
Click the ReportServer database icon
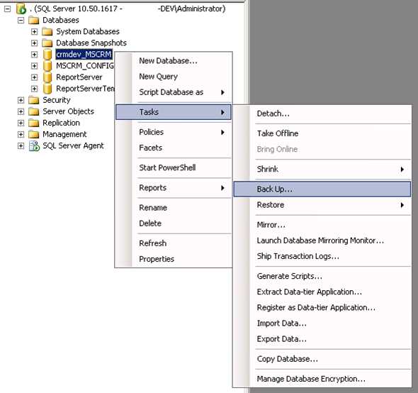(47, 77)
